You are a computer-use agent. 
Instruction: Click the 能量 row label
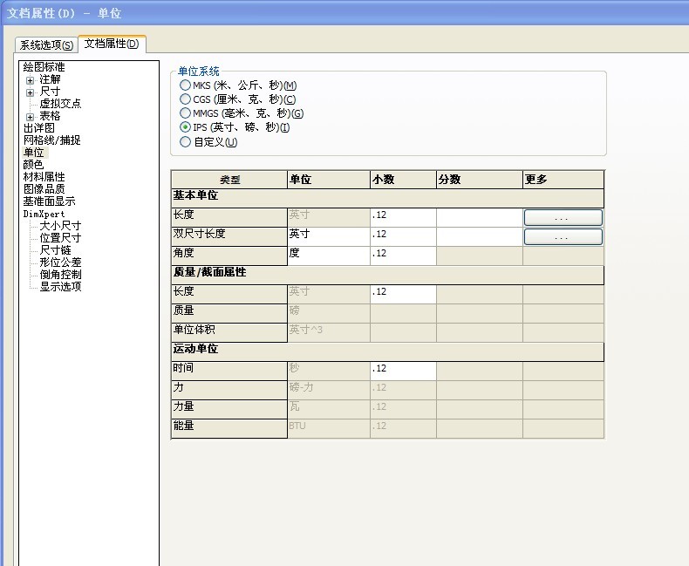[229, 428]
